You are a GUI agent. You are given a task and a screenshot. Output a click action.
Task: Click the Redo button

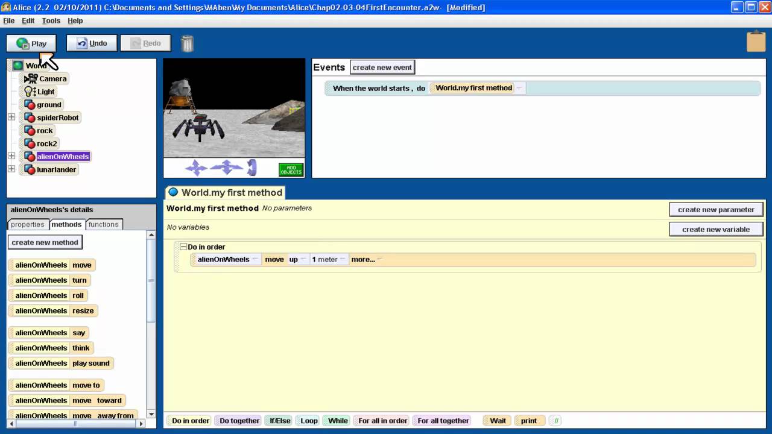pyautogui.click(x=145, y=43)
